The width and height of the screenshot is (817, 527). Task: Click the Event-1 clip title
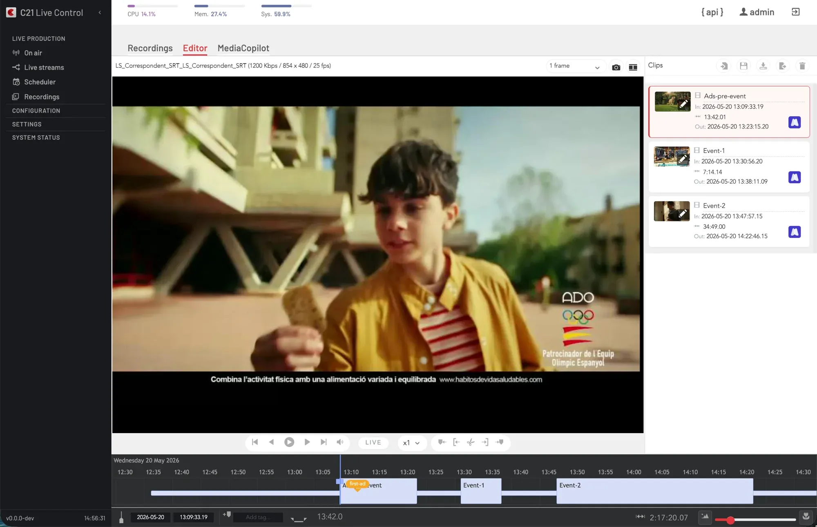pyautogui.click(x=714, y=151)
